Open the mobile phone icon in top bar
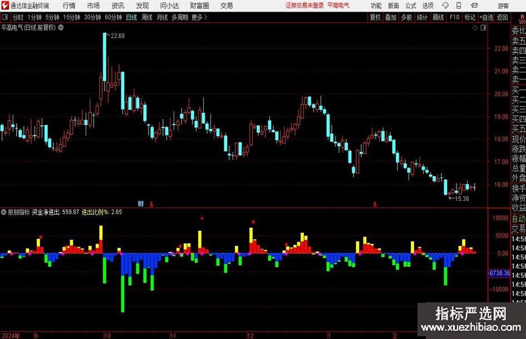 point(459,6)
